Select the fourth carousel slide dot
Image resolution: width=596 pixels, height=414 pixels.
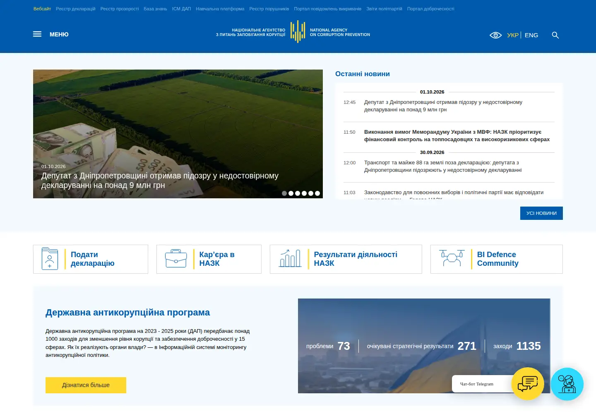(304, 193)
